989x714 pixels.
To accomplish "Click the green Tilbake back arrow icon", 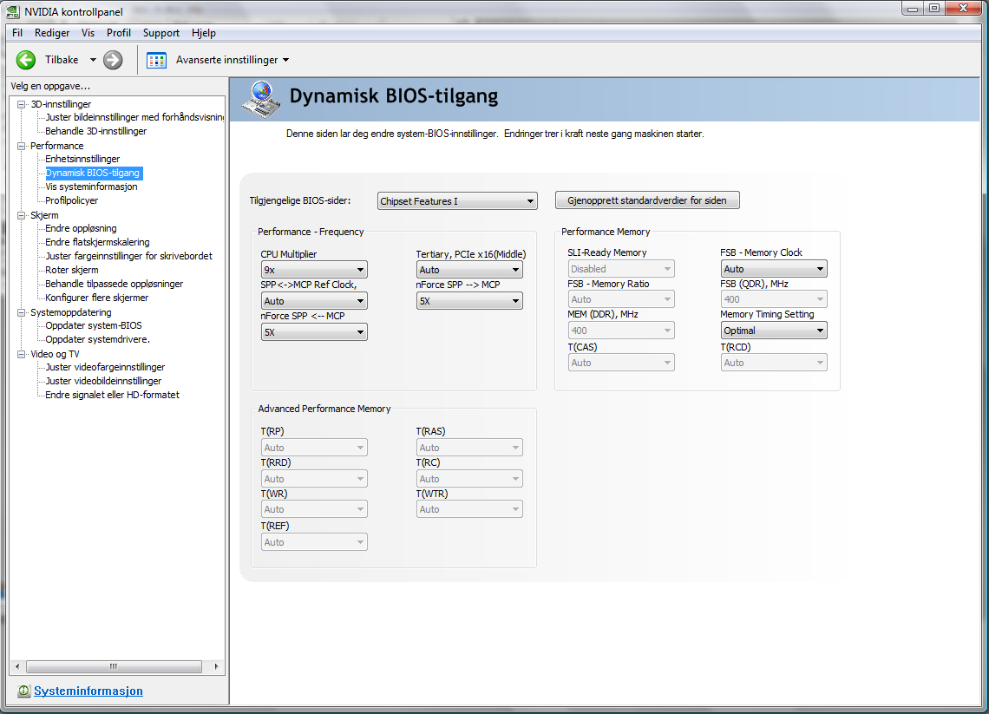I will point(26,60).
